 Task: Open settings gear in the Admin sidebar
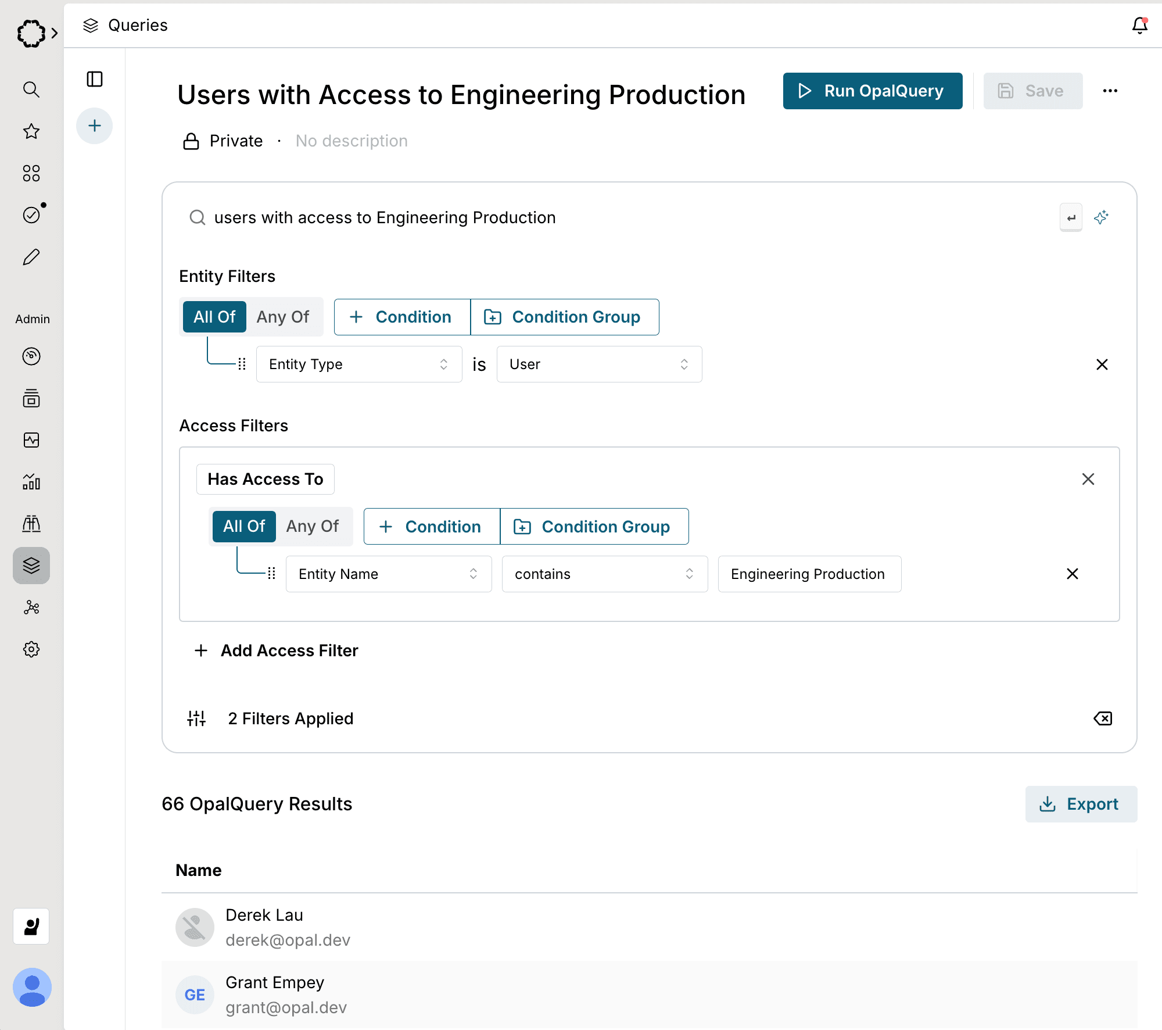pos(31,649)
